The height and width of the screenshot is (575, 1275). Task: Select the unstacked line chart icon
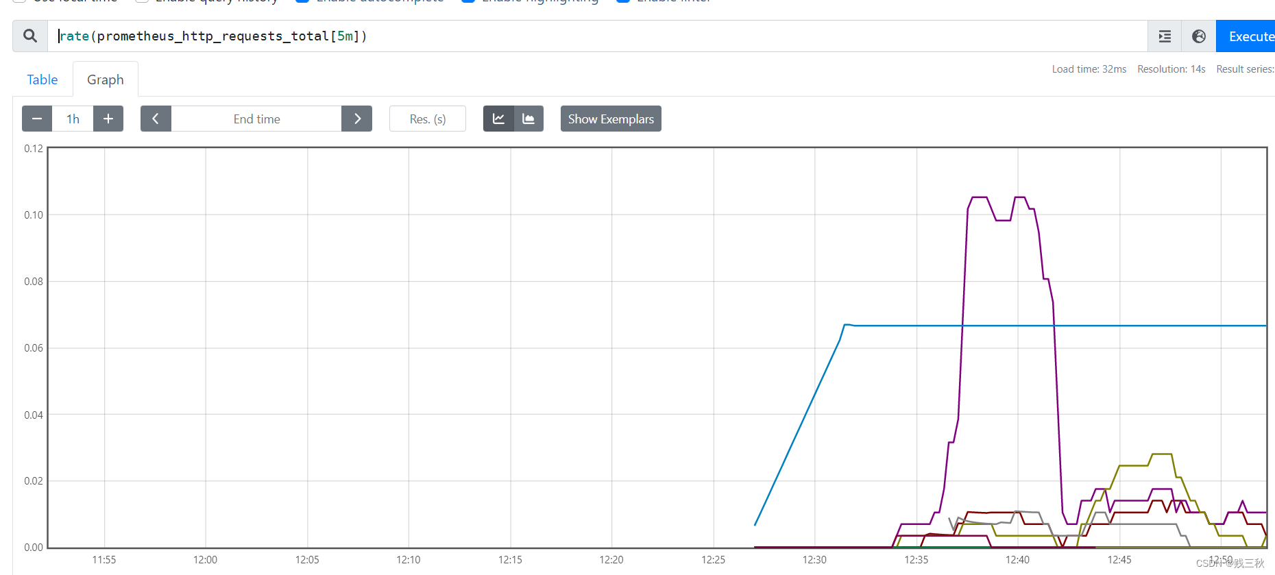(498, 119)
